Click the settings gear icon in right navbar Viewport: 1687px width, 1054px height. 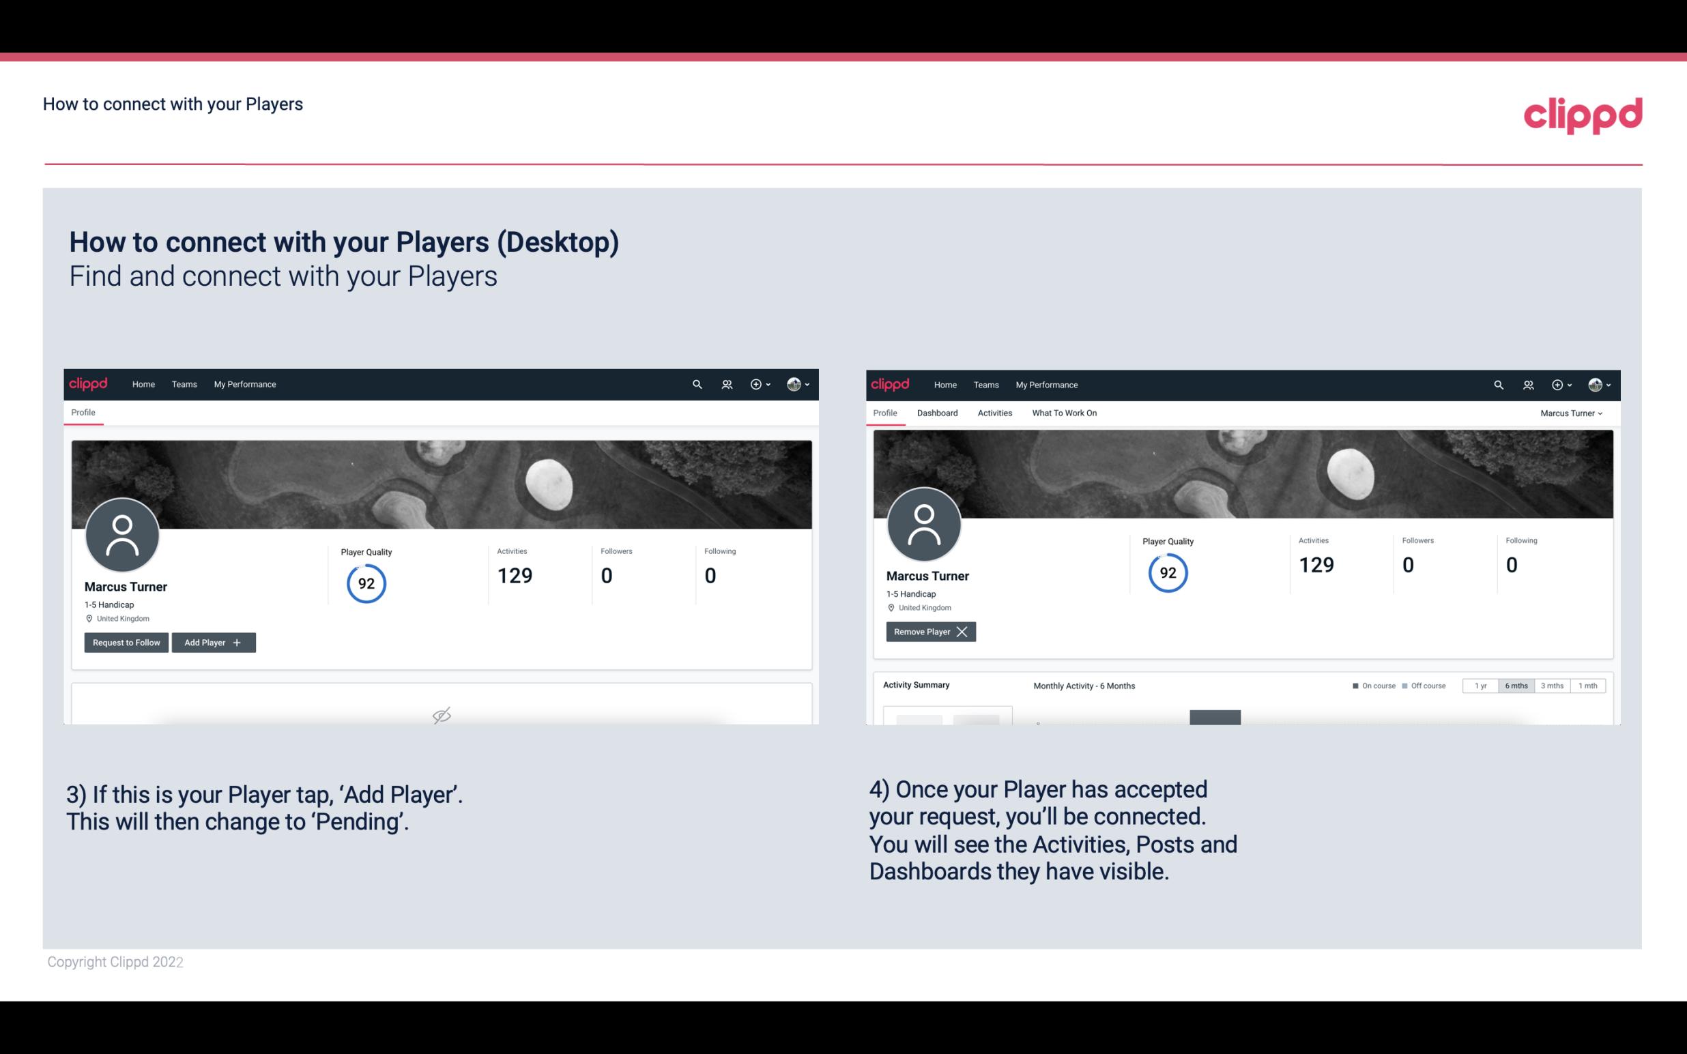click(1557, 385)
